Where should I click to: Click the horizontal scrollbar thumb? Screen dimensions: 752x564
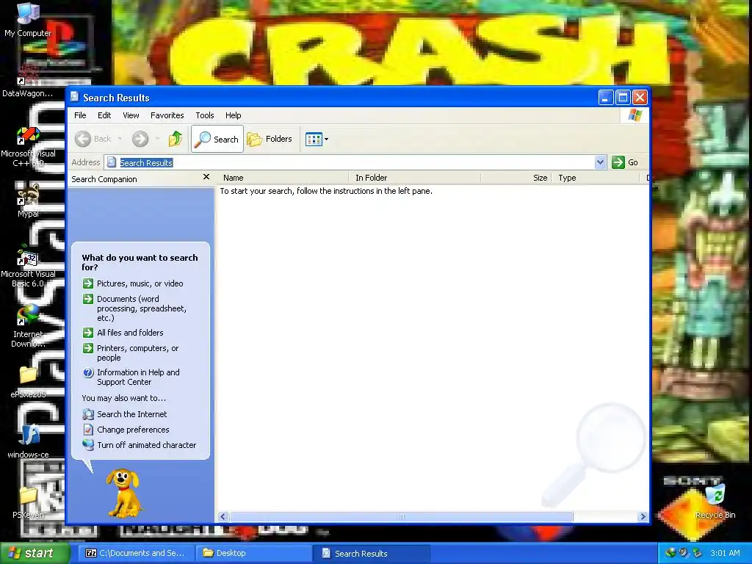click(402, 516)
